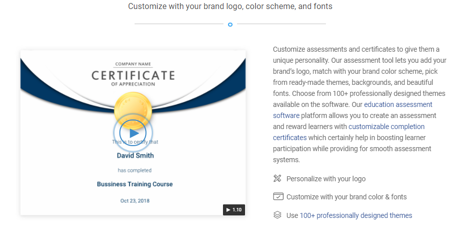Open the education assessment software link
Image resolution: width=460 pixels, height=235 pixels.
click(398, 104)
